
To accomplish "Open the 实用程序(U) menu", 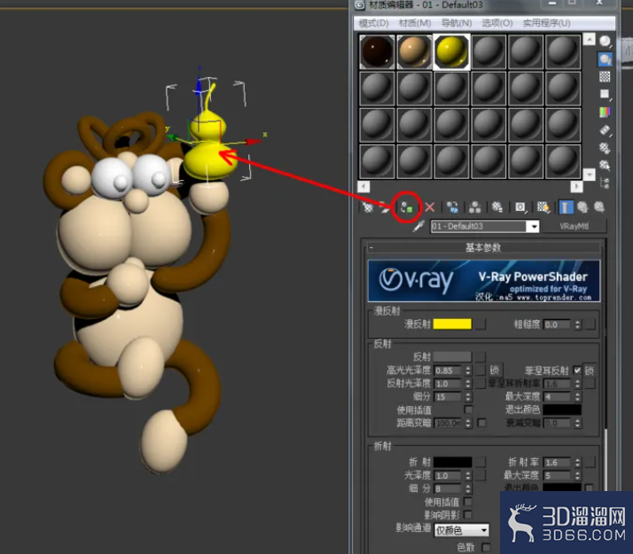I will (x=547, y=23).
